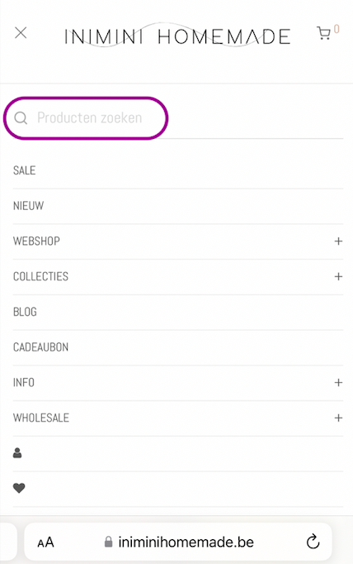Image resolution: width=353 pixels, height=564 pixels.
Task: Open the AA text size options
Action: coord(45,542)
